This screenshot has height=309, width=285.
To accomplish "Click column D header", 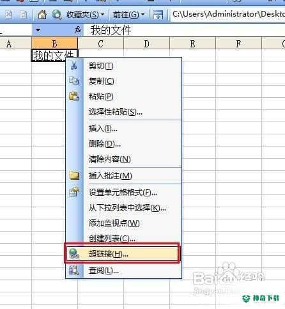I will [x=146, y=44].
